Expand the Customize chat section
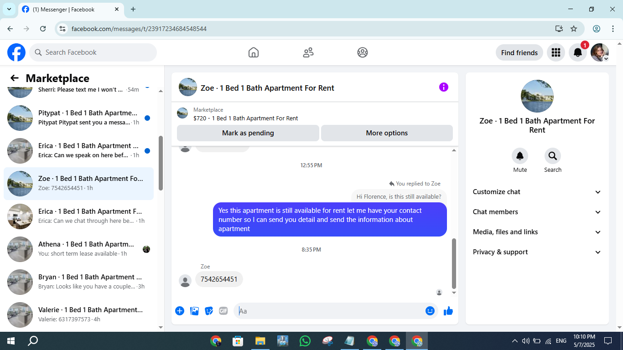 pos(537,192)
